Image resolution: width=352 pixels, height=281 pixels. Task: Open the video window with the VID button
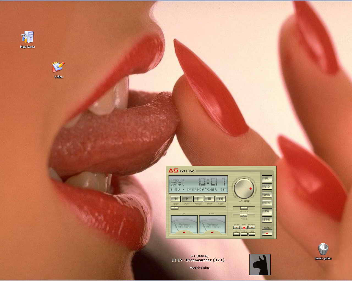point(267,187)
